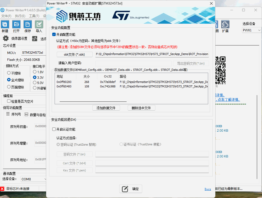
Task: Click the red X status icon
Action: click(x=2, y=189)
